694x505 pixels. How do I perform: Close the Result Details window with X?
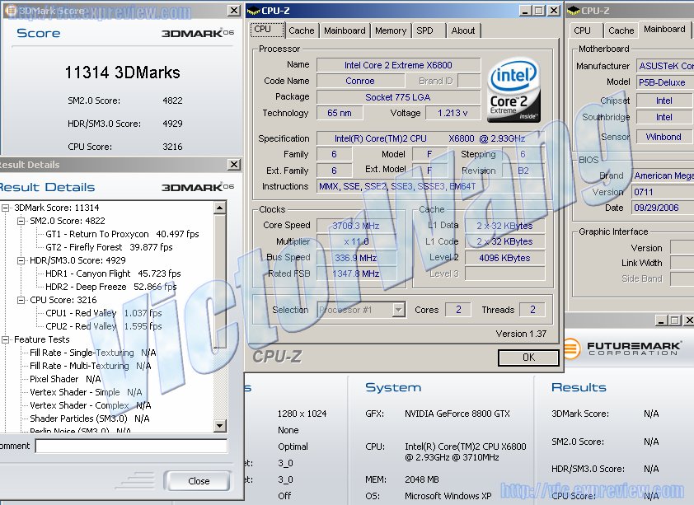(233, 165)
